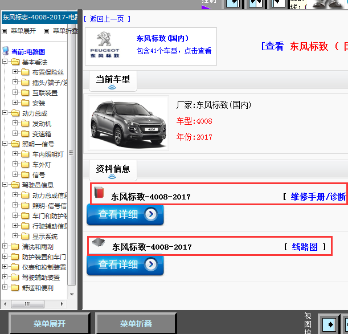The image size is (348, 334).
Task: Click the 车外灯 folder icon
Action: pyautogui.click(x=25, y=165)
